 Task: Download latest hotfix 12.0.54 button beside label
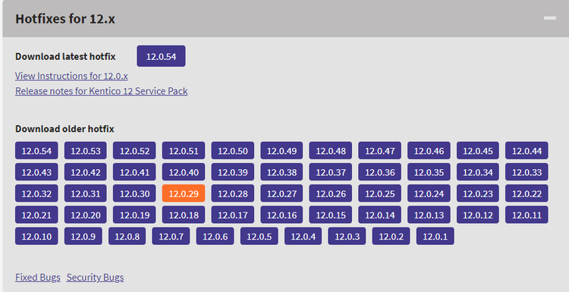coord(161,56)
